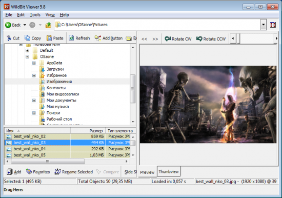Rotate the image counter-clockwise

click(211, 38)
